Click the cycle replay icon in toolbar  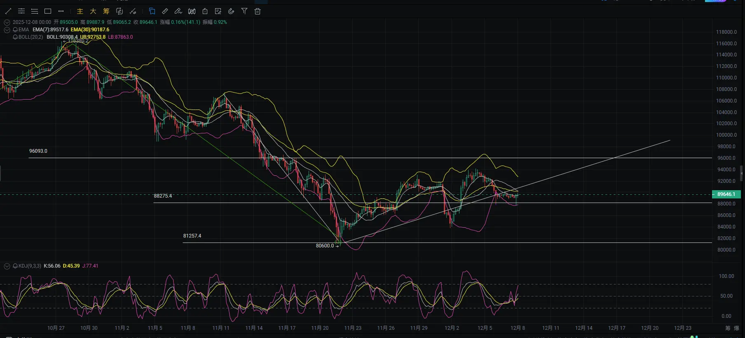(x=119, y=11)
